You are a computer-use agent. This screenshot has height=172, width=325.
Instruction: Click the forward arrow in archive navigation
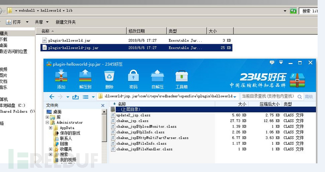pyautogui.click(x=60, y=97)
